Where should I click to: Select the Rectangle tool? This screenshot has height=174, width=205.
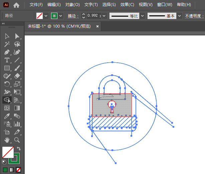tap(7, 68)
